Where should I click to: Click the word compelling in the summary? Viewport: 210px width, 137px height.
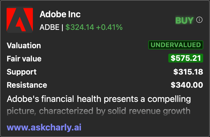click(169, 99)
